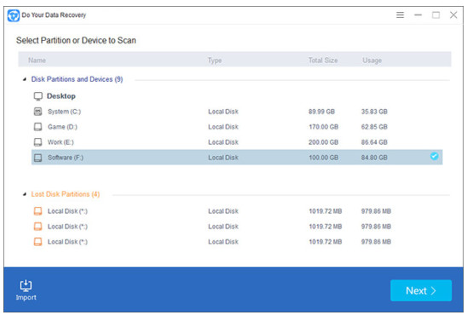Screen dimensions: 467x315
Task: Click Local Disk type in Work (E:) row
Action: (223, 142)
